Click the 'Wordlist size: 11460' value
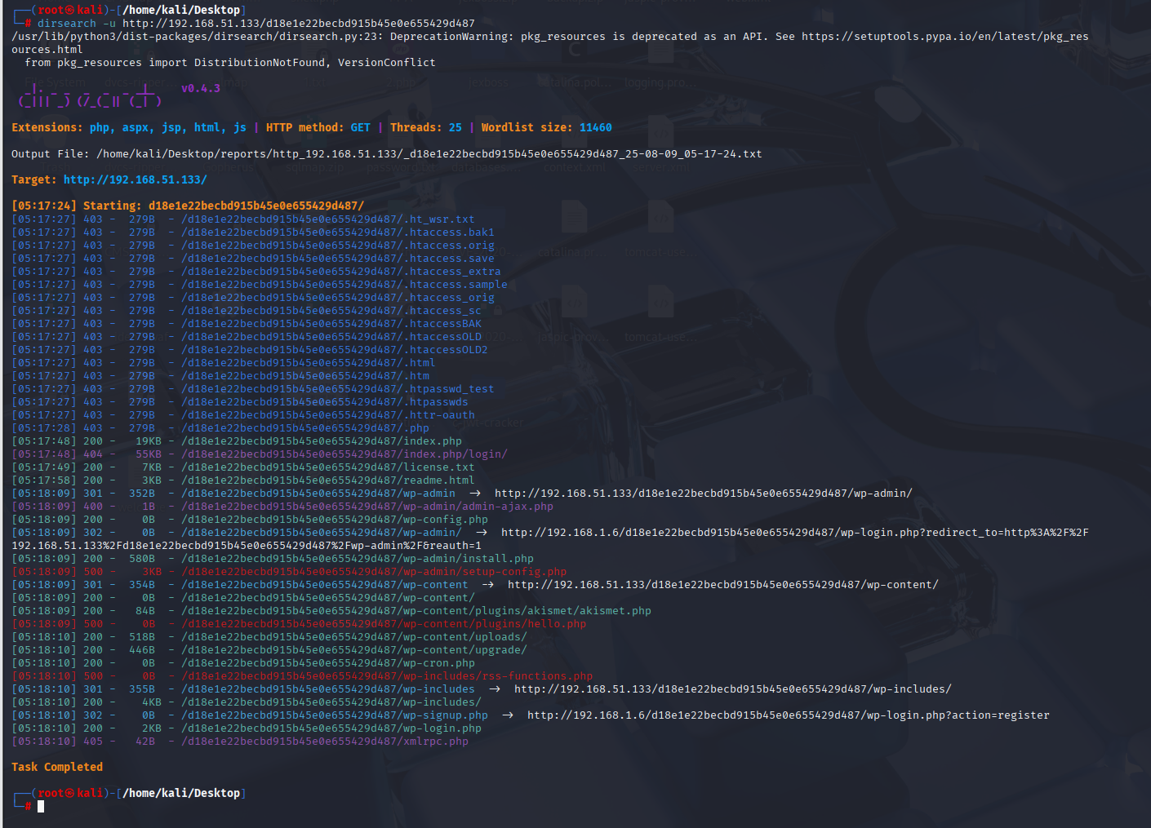 click(547, 127)
